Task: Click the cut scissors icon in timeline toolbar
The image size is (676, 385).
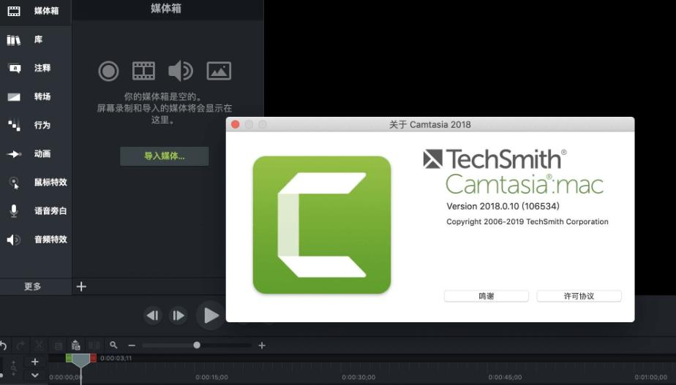Action: [x=39, y=346]
